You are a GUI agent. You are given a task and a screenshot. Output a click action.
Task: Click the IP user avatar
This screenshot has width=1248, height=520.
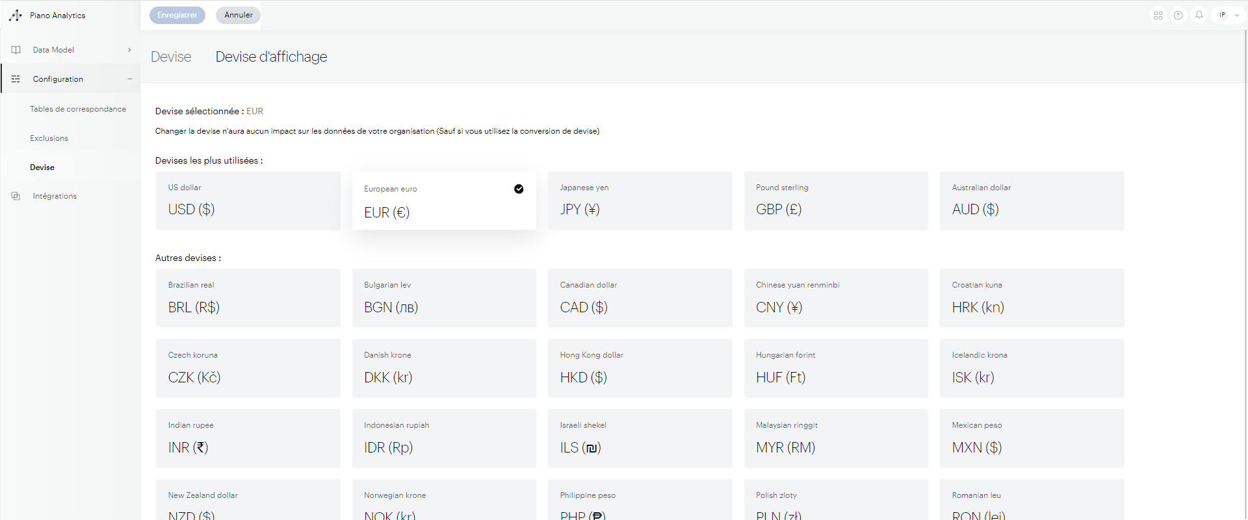[1222, 15]
